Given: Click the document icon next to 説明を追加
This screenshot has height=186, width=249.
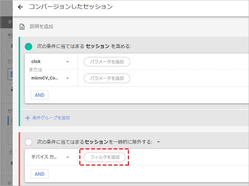Looking at the screenshot, I should 22,27.
